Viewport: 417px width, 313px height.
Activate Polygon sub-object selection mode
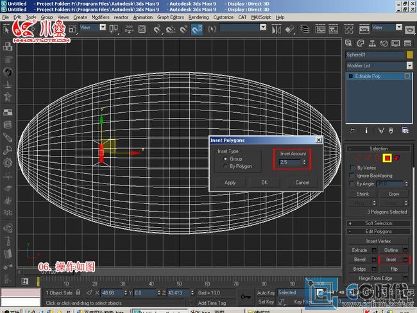pos(387,158)
